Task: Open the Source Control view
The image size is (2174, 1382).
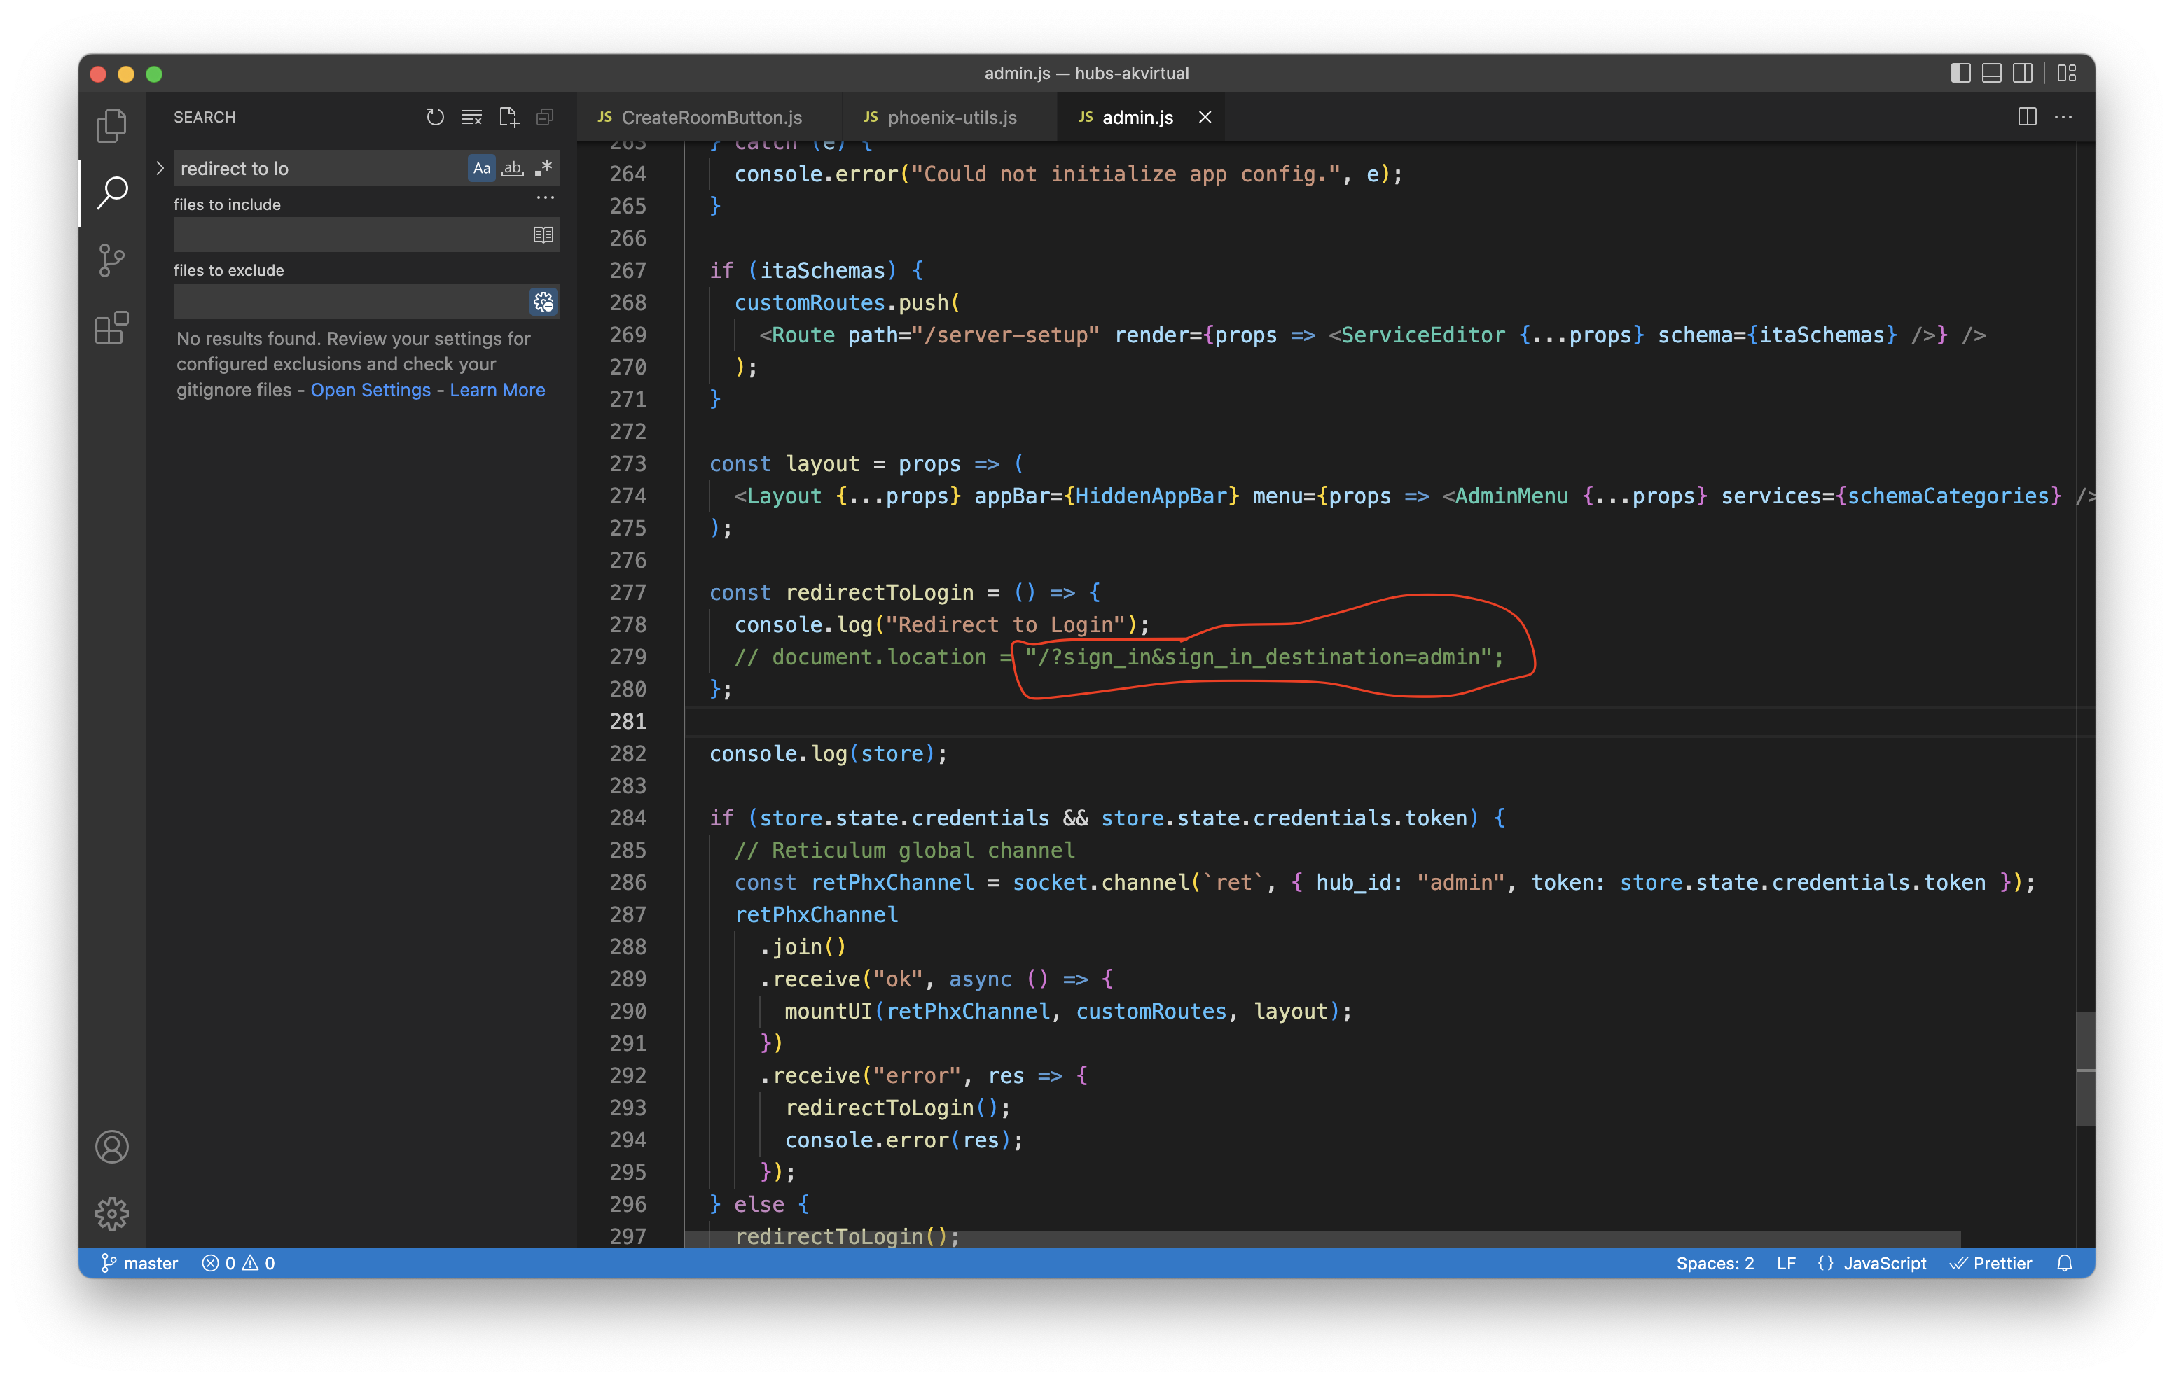Action: tap(111, 260)
